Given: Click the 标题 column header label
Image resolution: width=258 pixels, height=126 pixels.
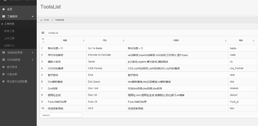Looking at the screenshot, I should pos(65,40).
